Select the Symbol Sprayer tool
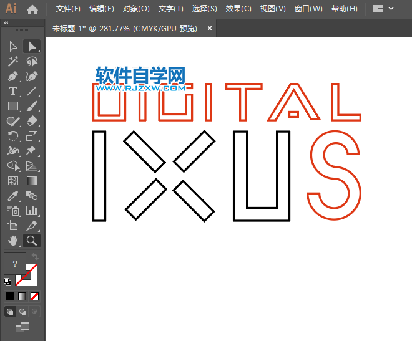Image resolution: width=412 pixels, height=341 pixels. coord(13,211)
